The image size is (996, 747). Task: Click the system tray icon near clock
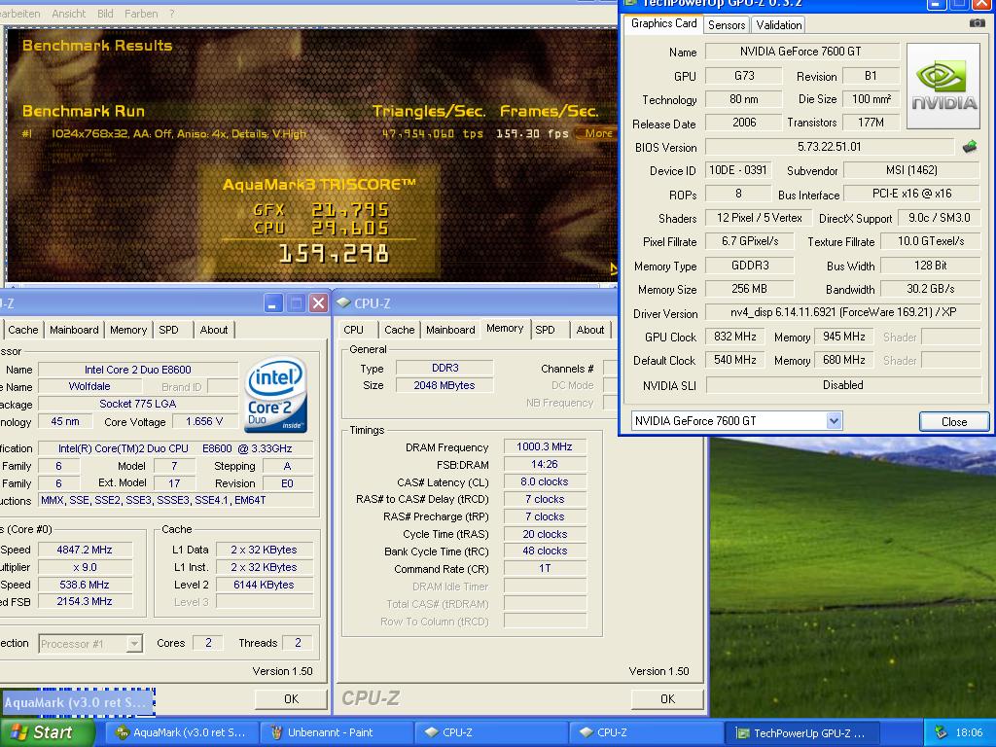pos(941,732)
